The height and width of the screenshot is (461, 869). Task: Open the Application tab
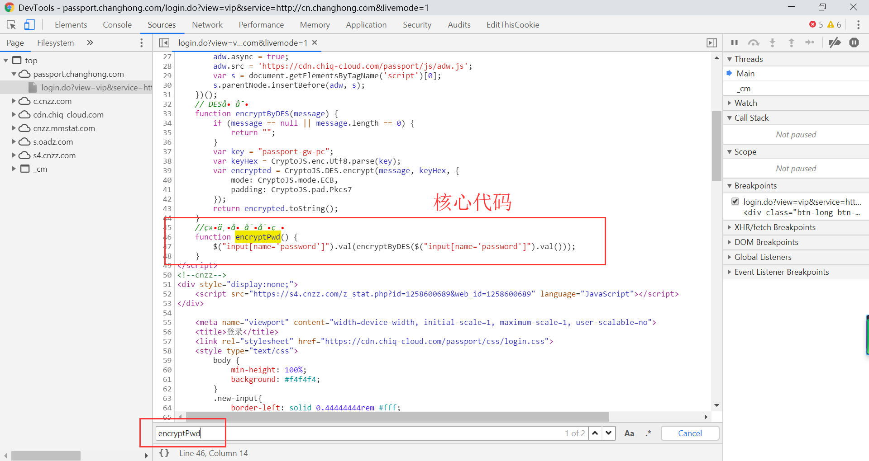click(366, 25)
